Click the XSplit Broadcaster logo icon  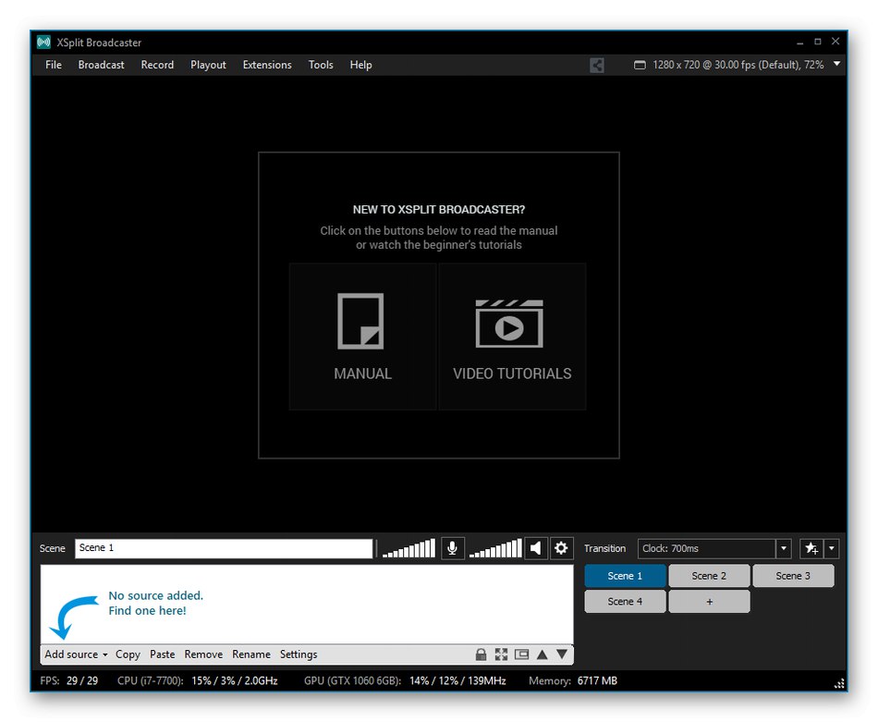click(x=43, y=42)
